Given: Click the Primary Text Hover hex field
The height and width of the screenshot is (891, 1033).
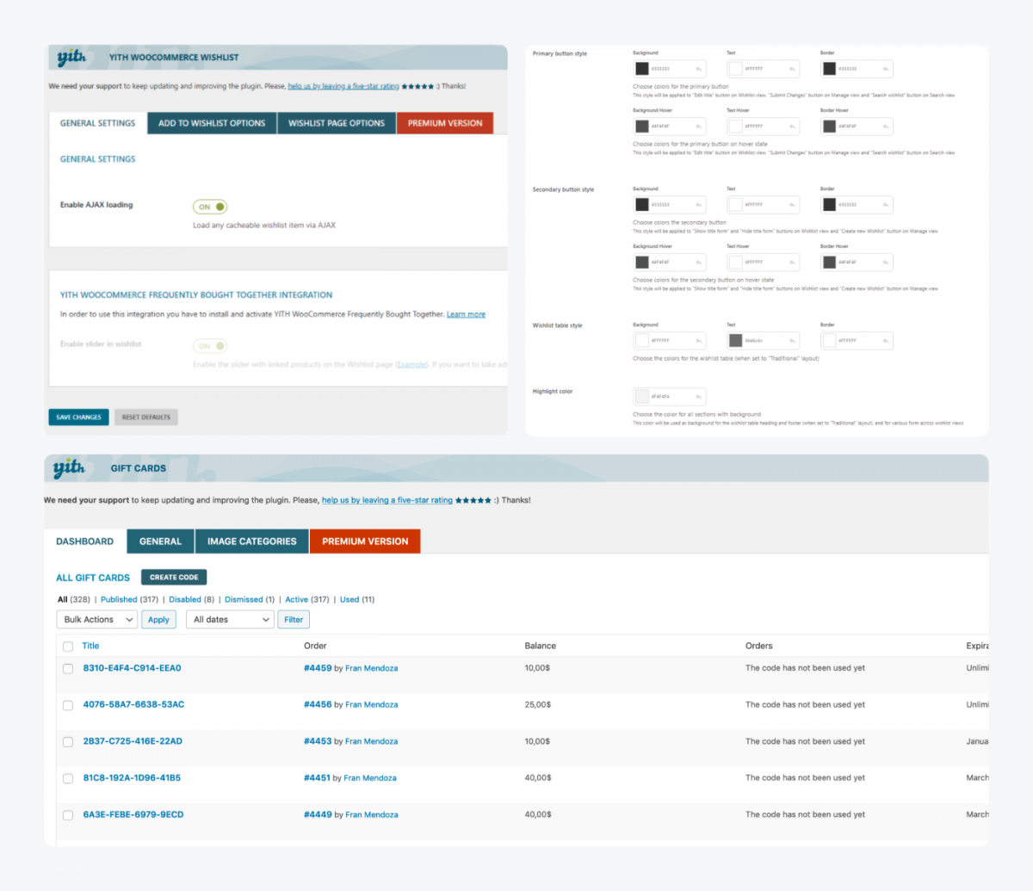Looking at the screenshot, I should point(765,127).
